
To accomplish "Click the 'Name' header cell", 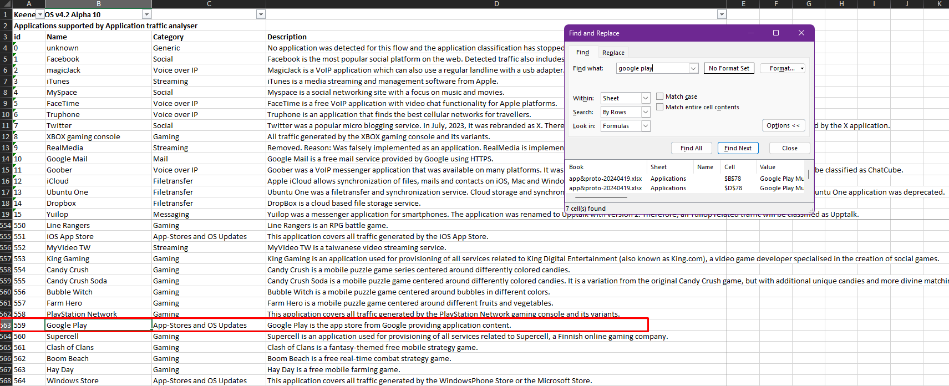I will pos(99,37).
